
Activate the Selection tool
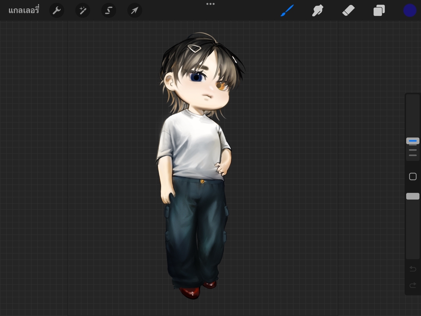[x=109, y=10]
